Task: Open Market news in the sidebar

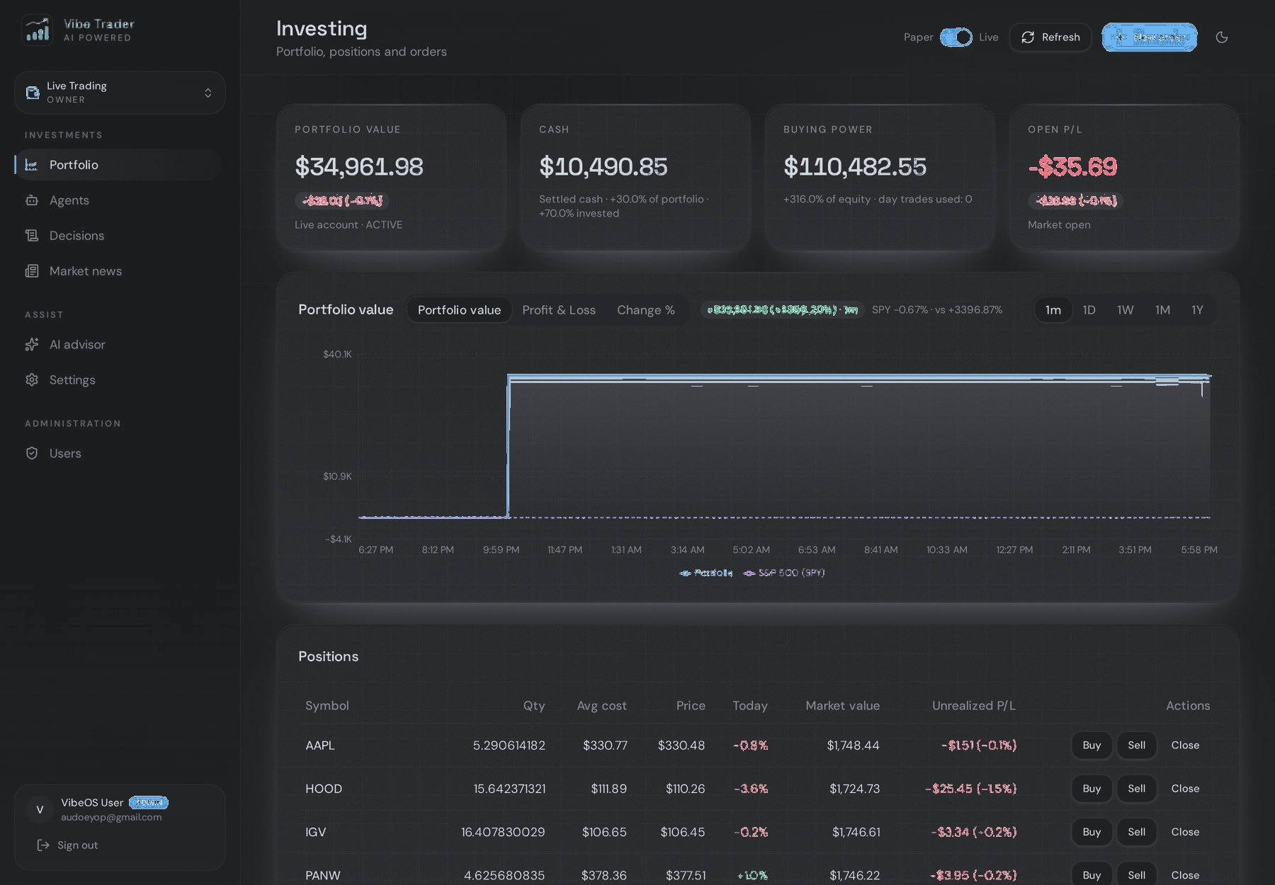Action: click(118, 271)
